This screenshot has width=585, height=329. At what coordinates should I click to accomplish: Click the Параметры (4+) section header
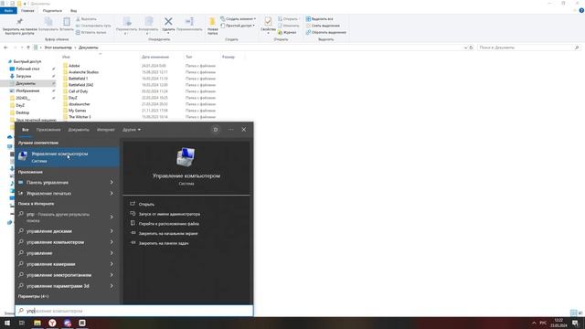pos(33,296)
